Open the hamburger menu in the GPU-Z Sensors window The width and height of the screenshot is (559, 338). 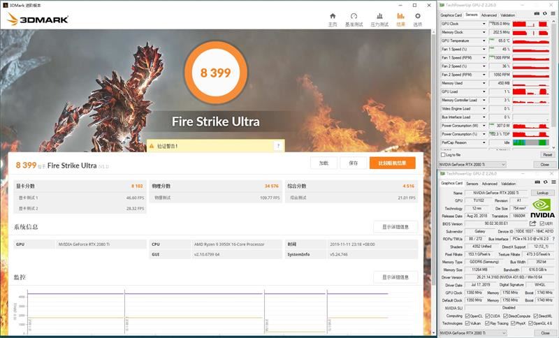[x=553, y=13]
